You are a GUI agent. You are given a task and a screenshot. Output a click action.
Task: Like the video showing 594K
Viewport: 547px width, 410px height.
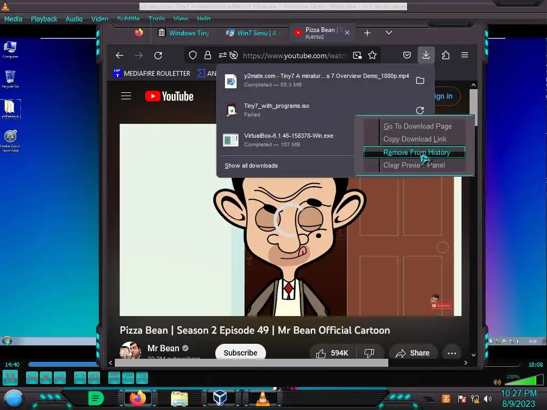(332, 352)
